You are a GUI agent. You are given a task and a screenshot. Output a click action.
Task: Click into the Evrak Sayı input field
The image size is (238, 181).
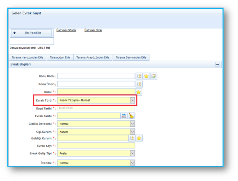(96, 146)
